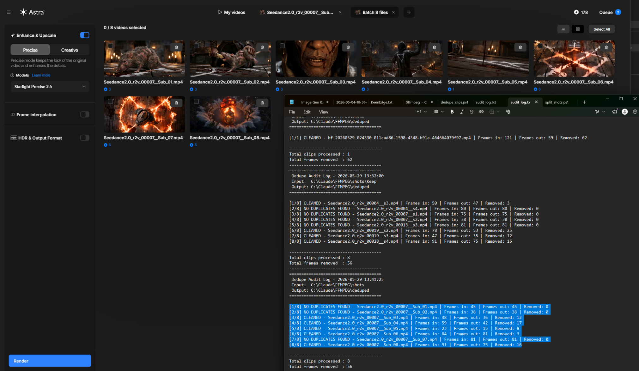Clear formatting in Notepad toolbar
This screenshot has height=371, width=639.
508,112
